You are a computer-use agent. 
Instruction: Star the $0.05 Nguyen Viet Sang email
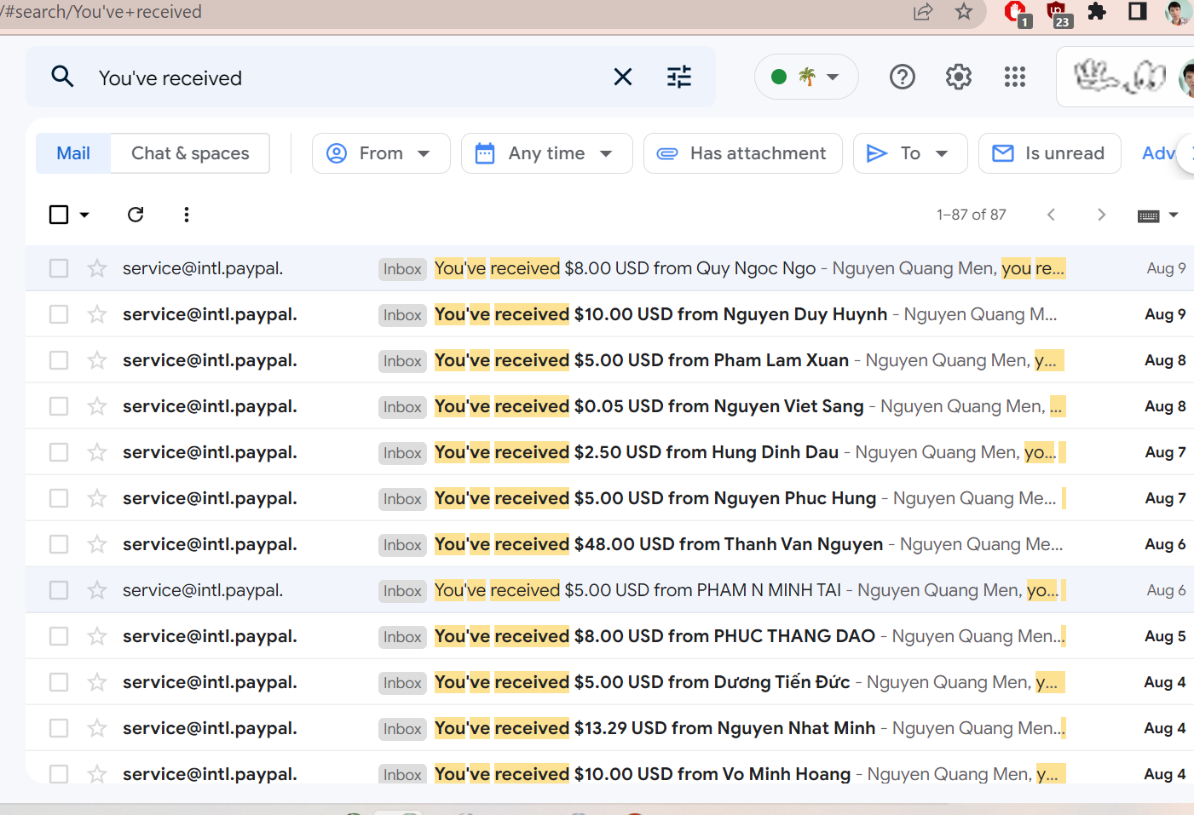(x=97, y=406)
